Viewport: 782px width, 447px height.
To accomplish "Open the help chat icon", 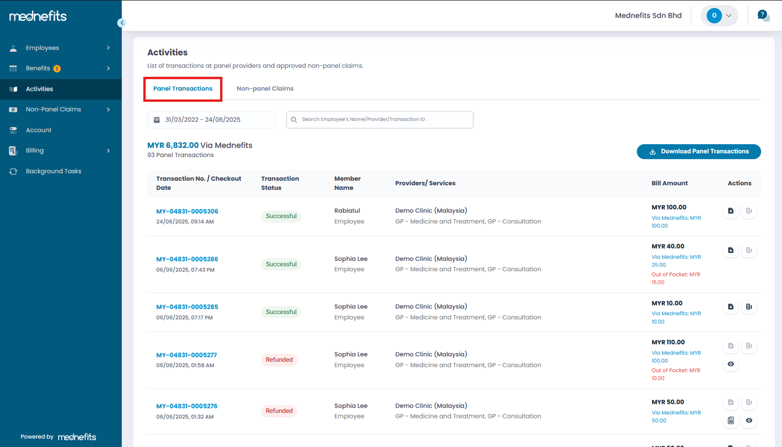I will [763, 16].
